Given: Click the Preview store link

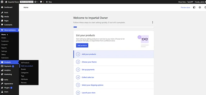Looking at the screenshot, I should pos(185,7).
